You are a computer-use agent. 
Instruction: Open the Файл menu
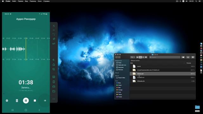pos(14,1)
